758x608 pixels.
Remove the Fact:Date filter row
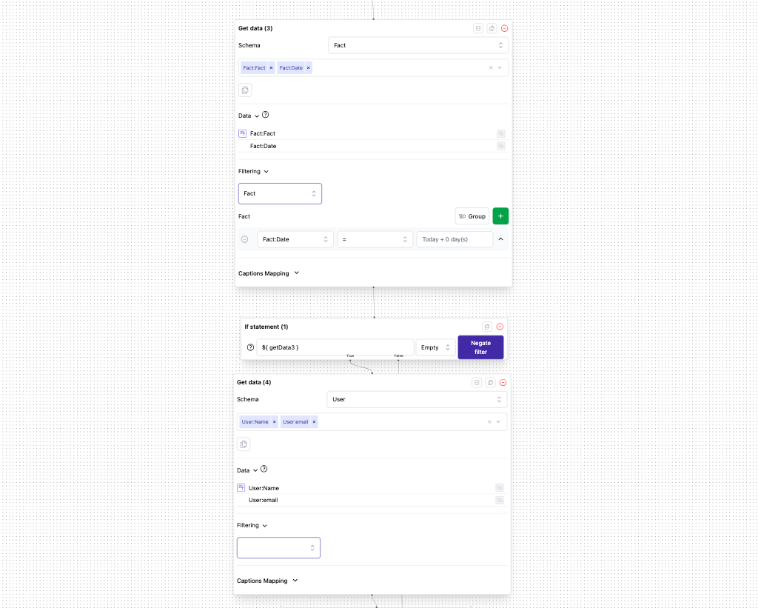click(245, 239)
